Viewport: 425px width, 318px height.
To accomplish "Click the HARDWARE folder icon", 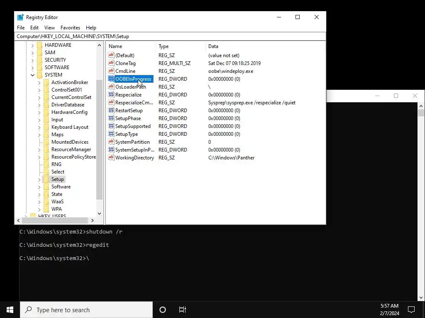I will pyautogui.click(x=39, y=45).
